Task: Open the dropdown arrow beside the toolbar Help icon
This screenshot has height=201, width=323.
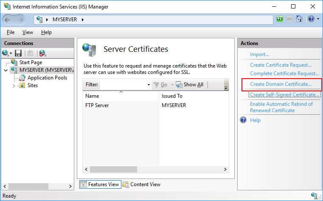Action: [x=318, y=19]
